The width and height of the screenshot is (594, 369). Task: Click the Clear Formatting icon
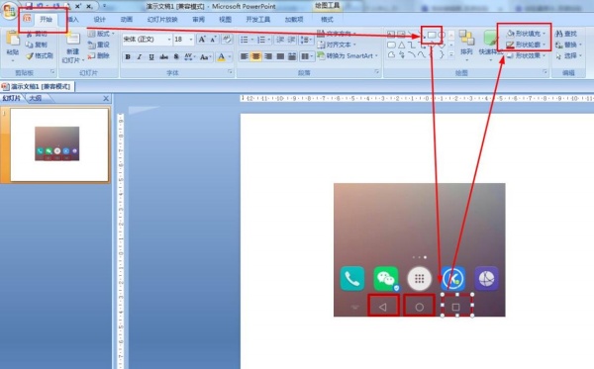(227, 39)
